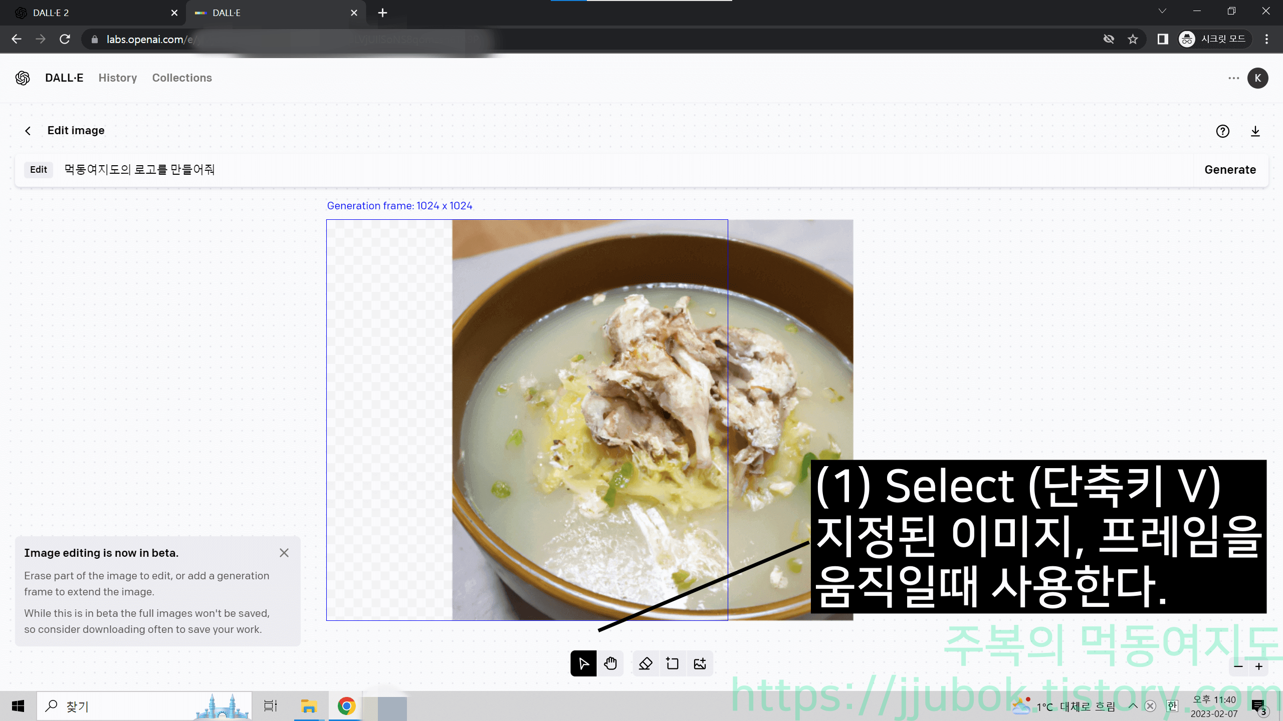Choose the Add generation frame tool
This screenshot has height=721, width=1283.
[x=673, y=663]
